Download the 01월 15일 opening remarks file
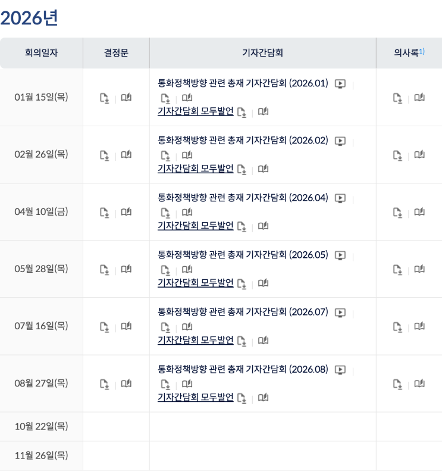Viewport: 442px width, 474px height. pyautogui.click(x=242, y=112)
